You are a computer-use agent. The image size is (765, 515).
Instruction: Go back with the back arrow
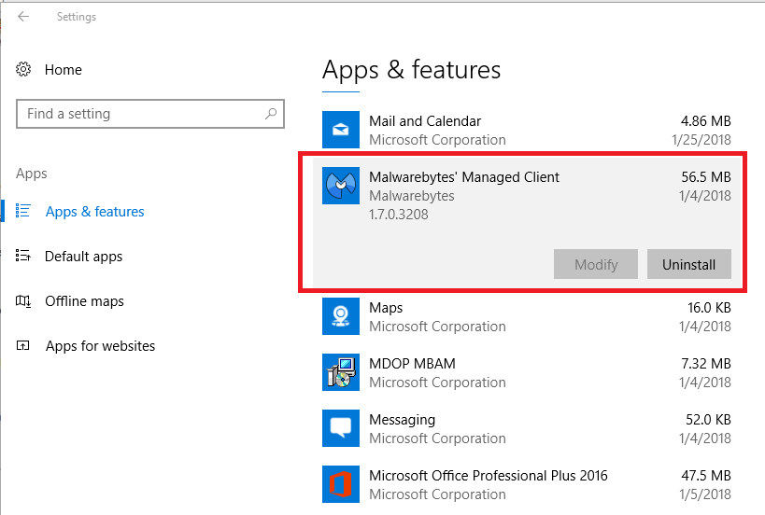[x=23, y=17]
